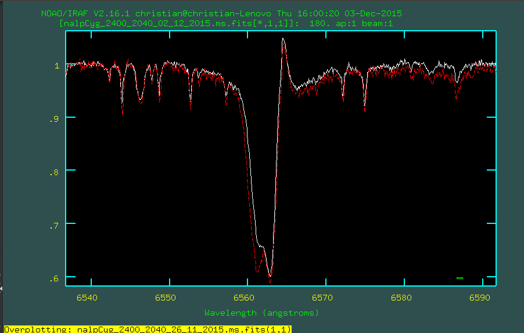
Task: Click the Wavelength (angstroms) axis label
Action: point(261,313)
